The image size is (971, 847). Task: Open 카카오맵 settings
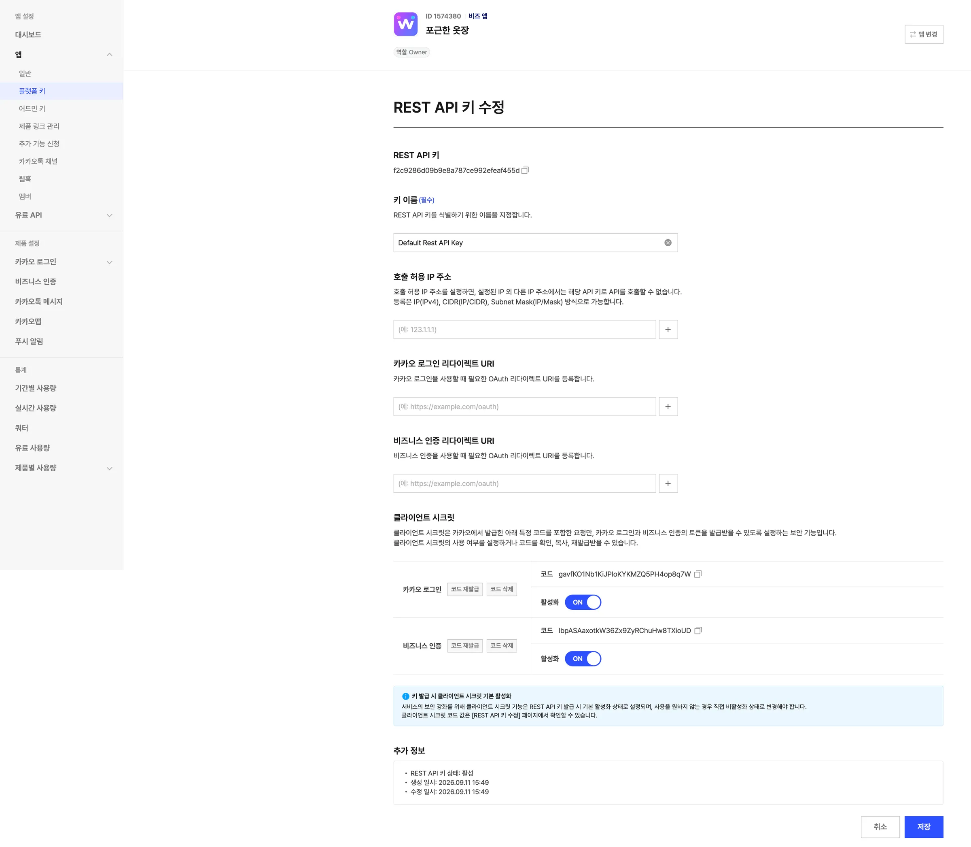[28, 321]
